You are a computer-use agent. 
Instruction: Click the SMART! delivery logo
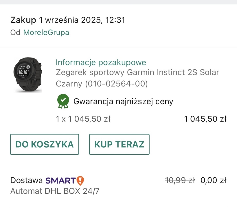[65, 181]
